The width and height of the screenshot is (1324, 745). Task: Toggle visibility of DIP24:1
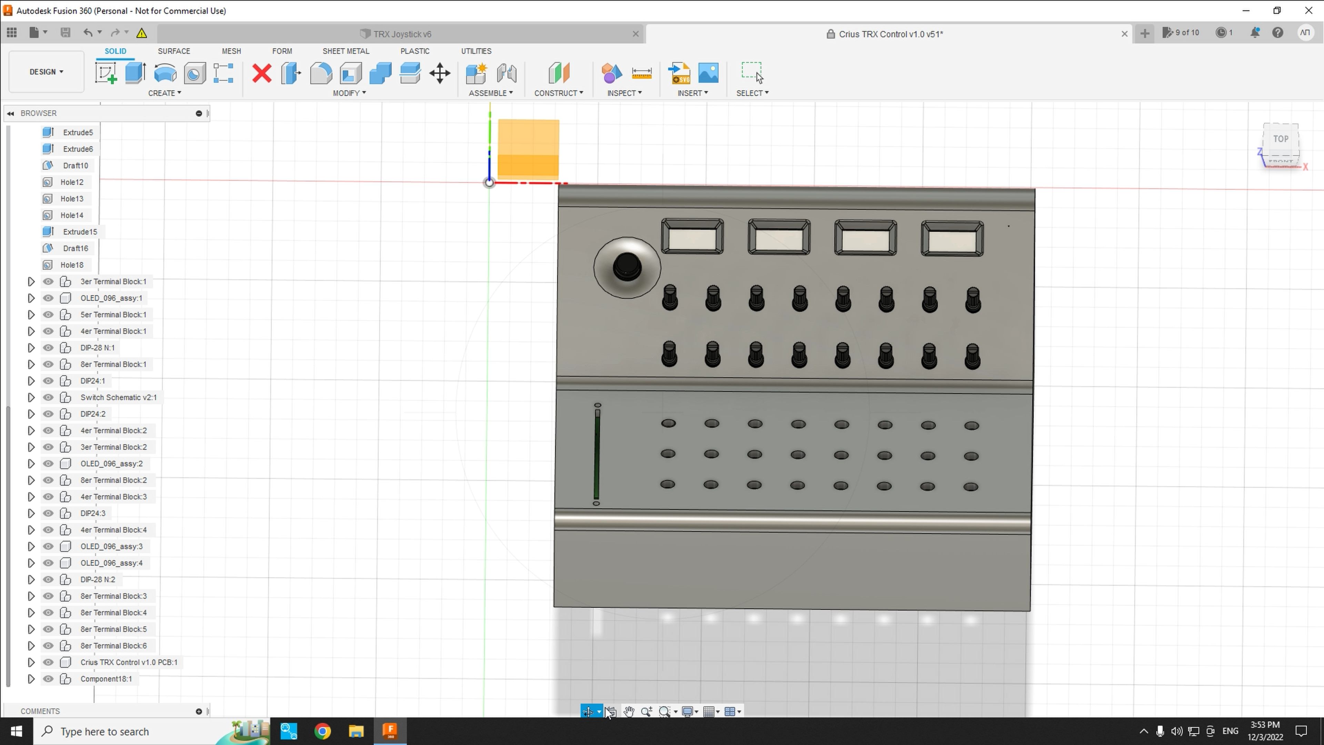(48, 380)
